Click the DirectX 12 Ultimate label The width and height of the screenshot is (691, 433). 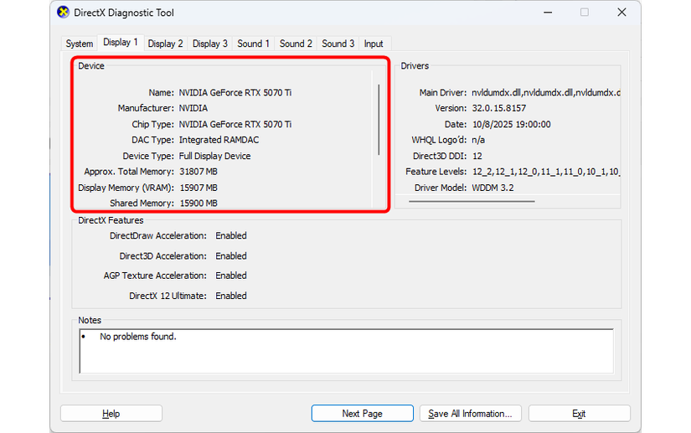[168, 296]
